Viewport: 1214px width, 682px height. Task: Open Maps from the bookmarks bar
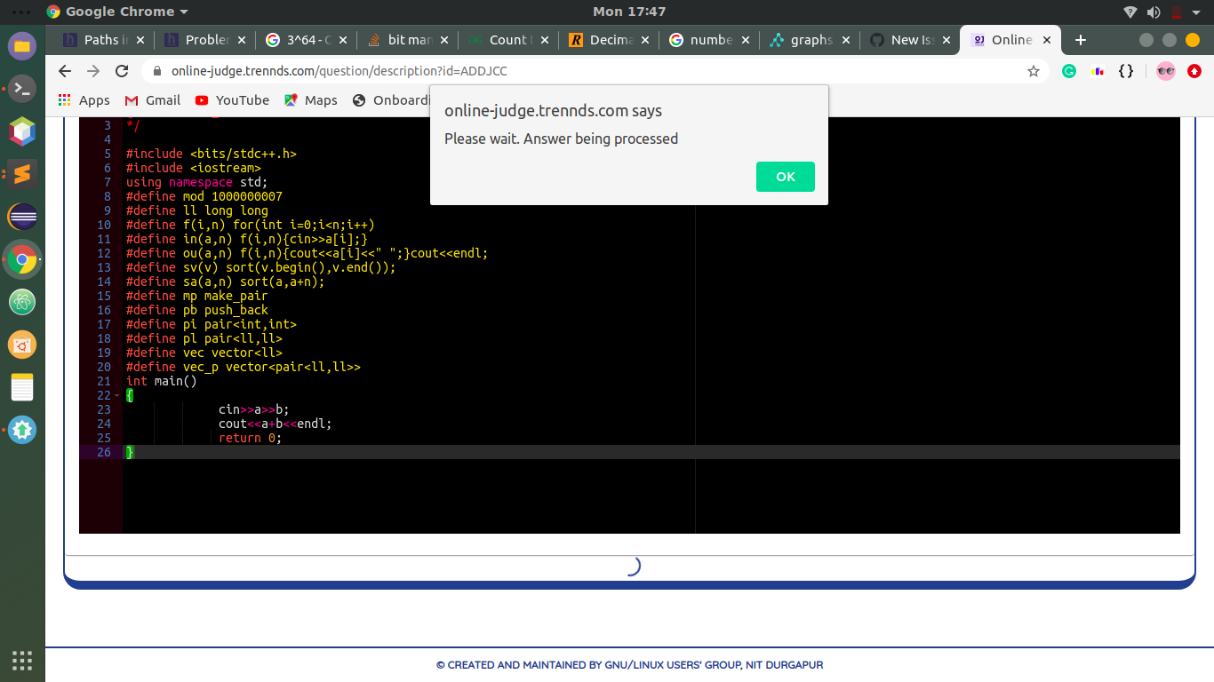(310, 100)
